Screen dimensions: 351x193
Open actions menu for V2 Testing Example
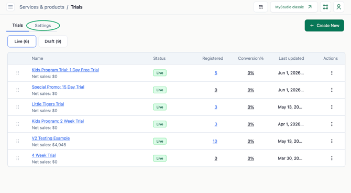point(332,141)
